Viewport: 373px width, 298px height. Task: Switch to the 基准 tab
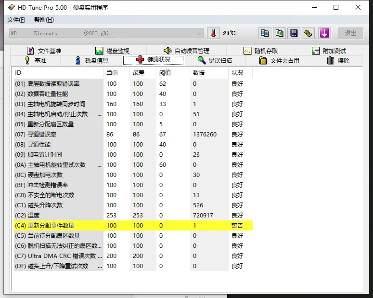coord(36,61)
